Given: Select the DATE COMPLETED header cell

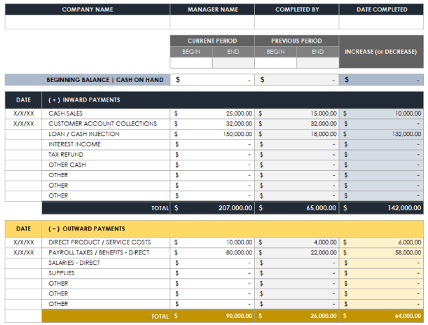Looking at the screenshot, I should (x=381, y=9).
